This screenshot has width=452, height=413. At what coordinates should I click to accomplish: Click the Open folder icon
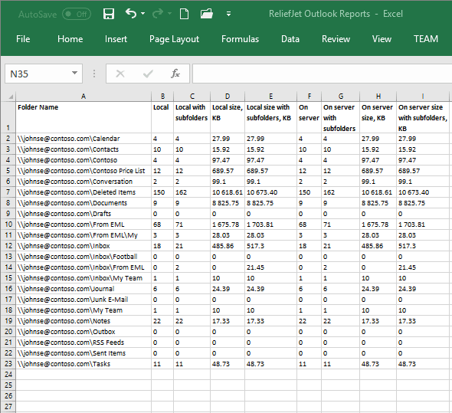pos(207,14)
